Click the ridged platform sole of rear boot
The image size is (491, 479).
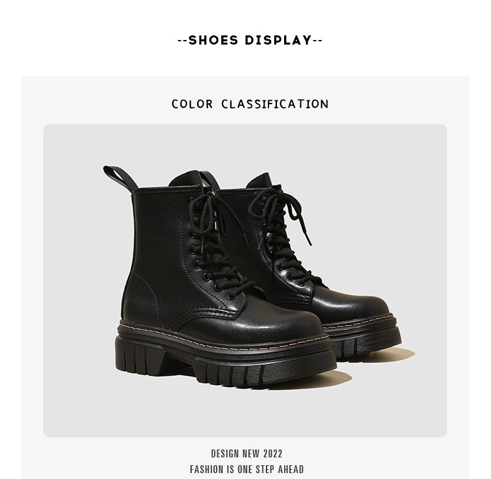coord(368,341)
